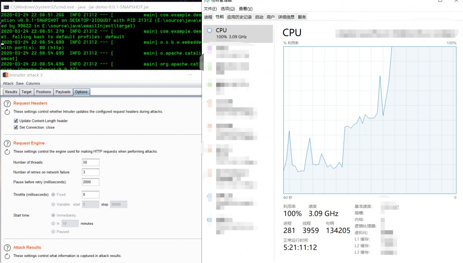463x263 pixels.
Task: Switch to the Target tab
Action: (x=26, y=92)
